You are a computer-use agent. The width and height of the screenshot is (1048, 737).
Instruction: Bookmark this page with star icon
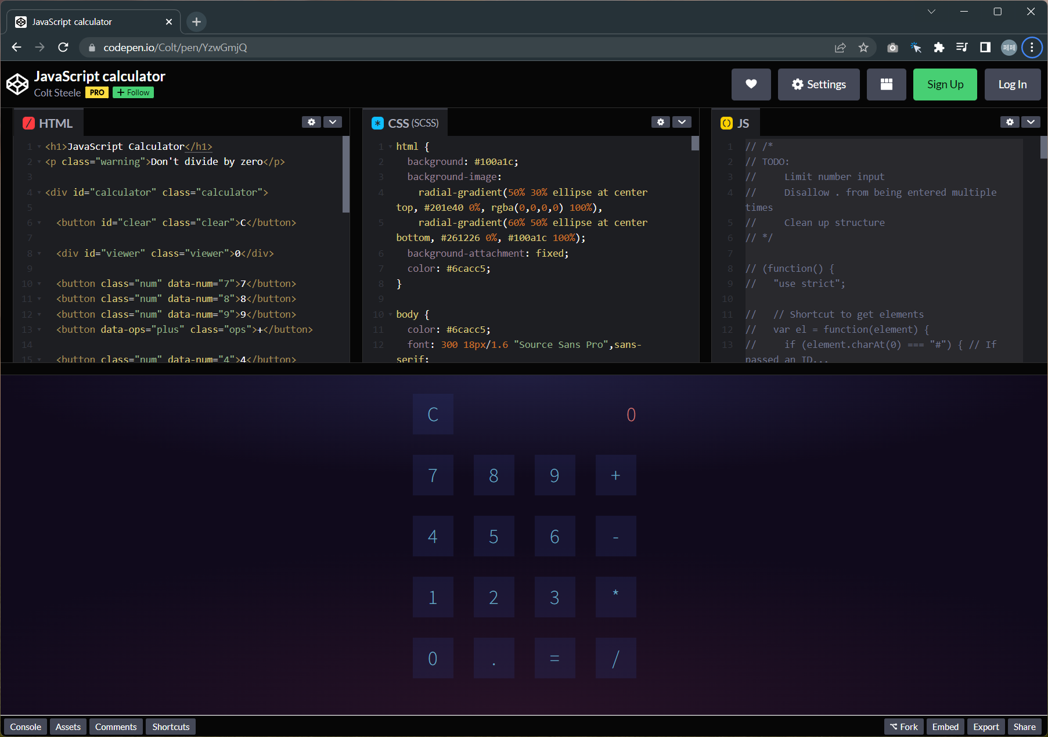863,48
